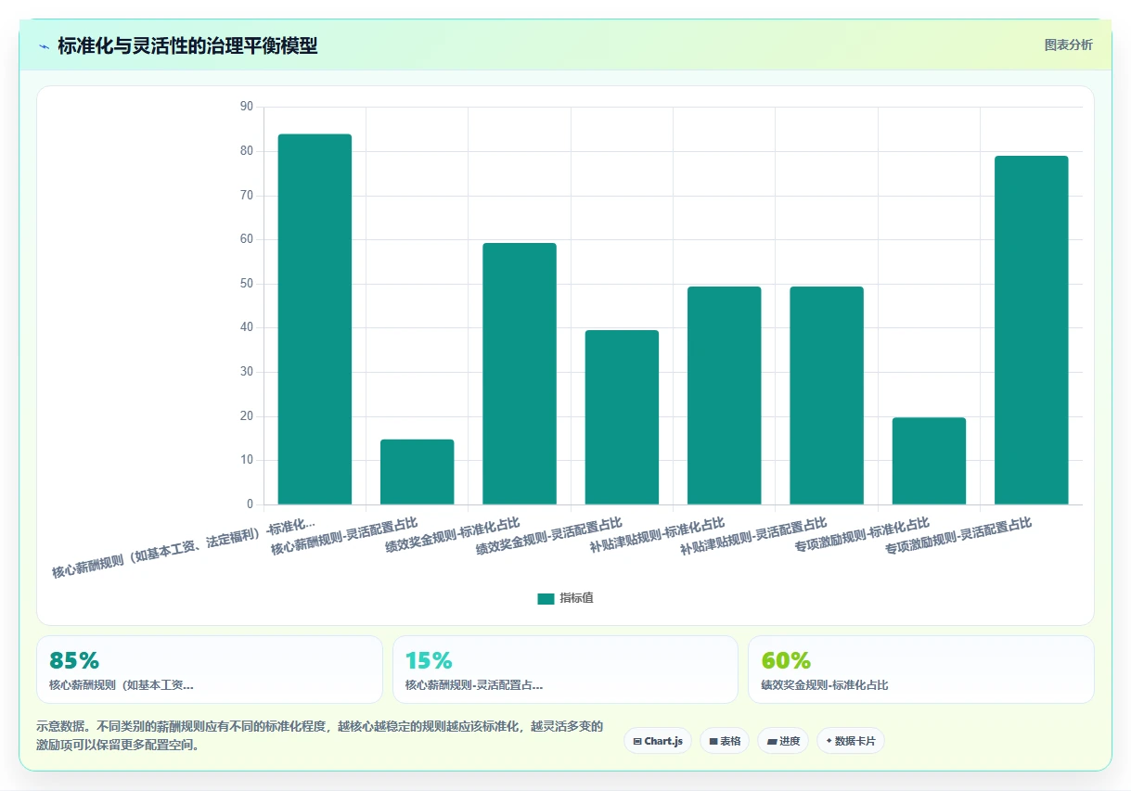
Task: Click axis label 绩效奖金规则-标准化占比
Action: coord(453,536)
